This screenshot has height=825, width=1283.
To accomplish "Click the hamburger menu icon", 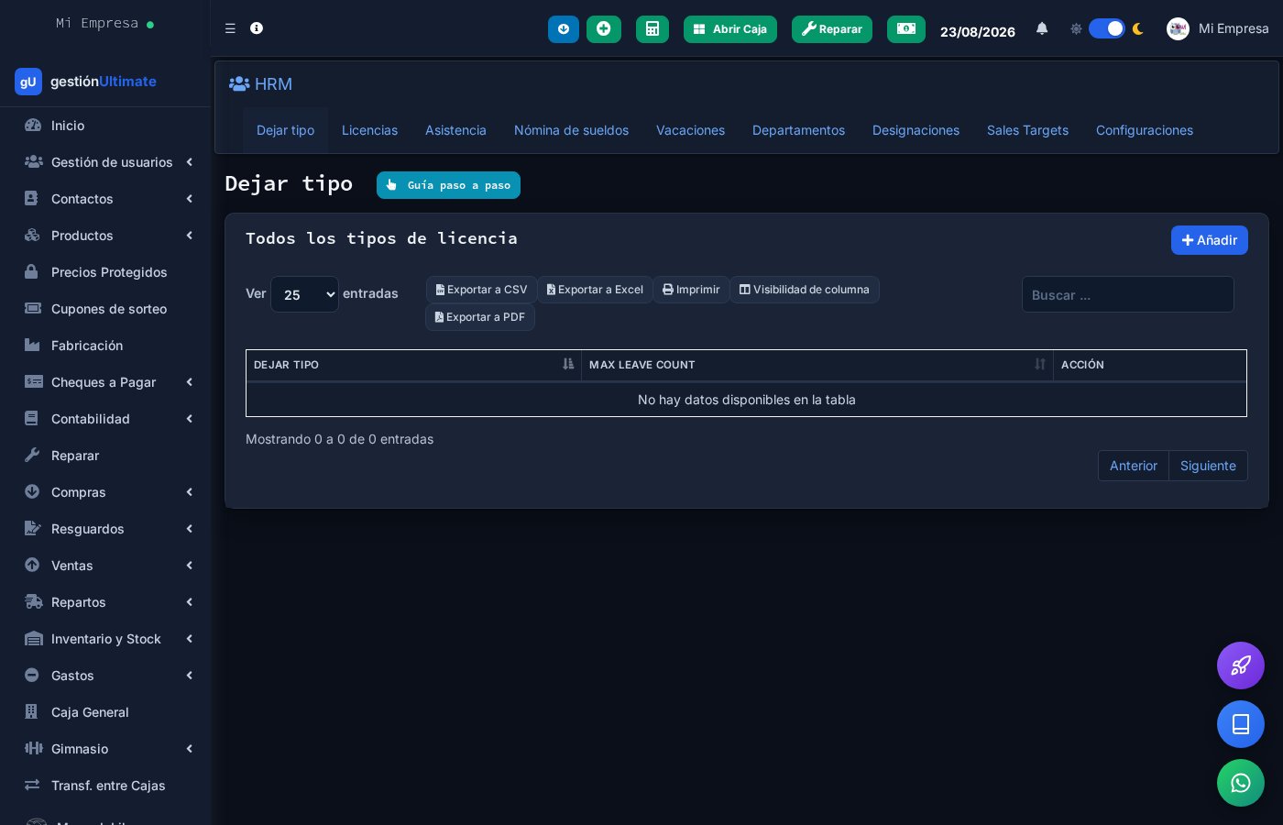I will tap(230, 28).
